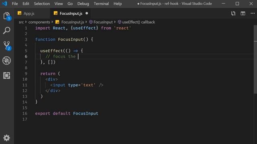Image resolution: width=257 pixels, height=144 pixels.
Task: Open the Help menu
Action: (x=118, y=4)
